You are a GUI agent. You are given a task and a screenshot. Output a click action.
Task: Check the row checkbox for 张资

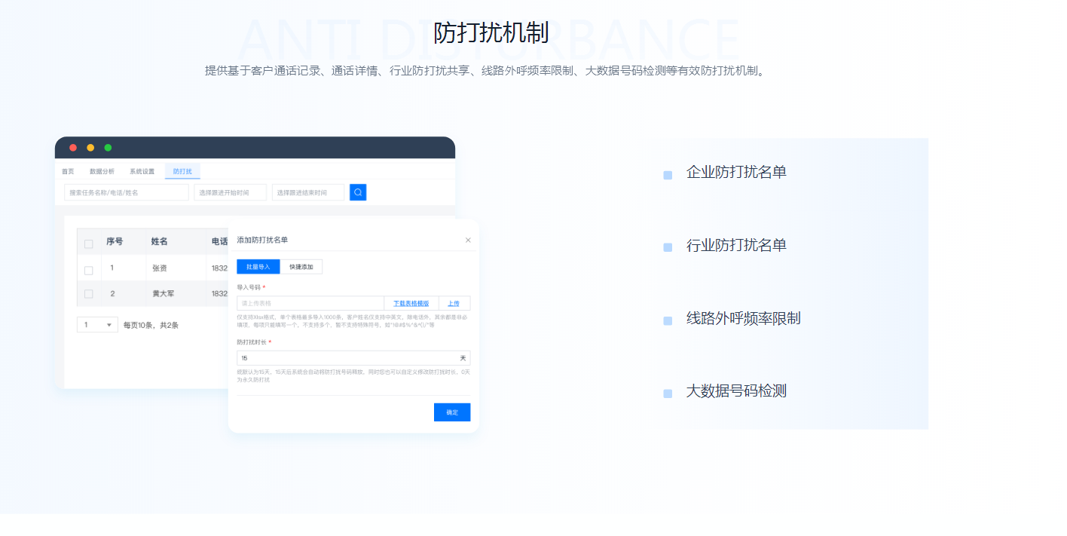89,269
